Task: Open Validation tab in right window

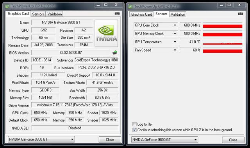Action: click(178, 14)
